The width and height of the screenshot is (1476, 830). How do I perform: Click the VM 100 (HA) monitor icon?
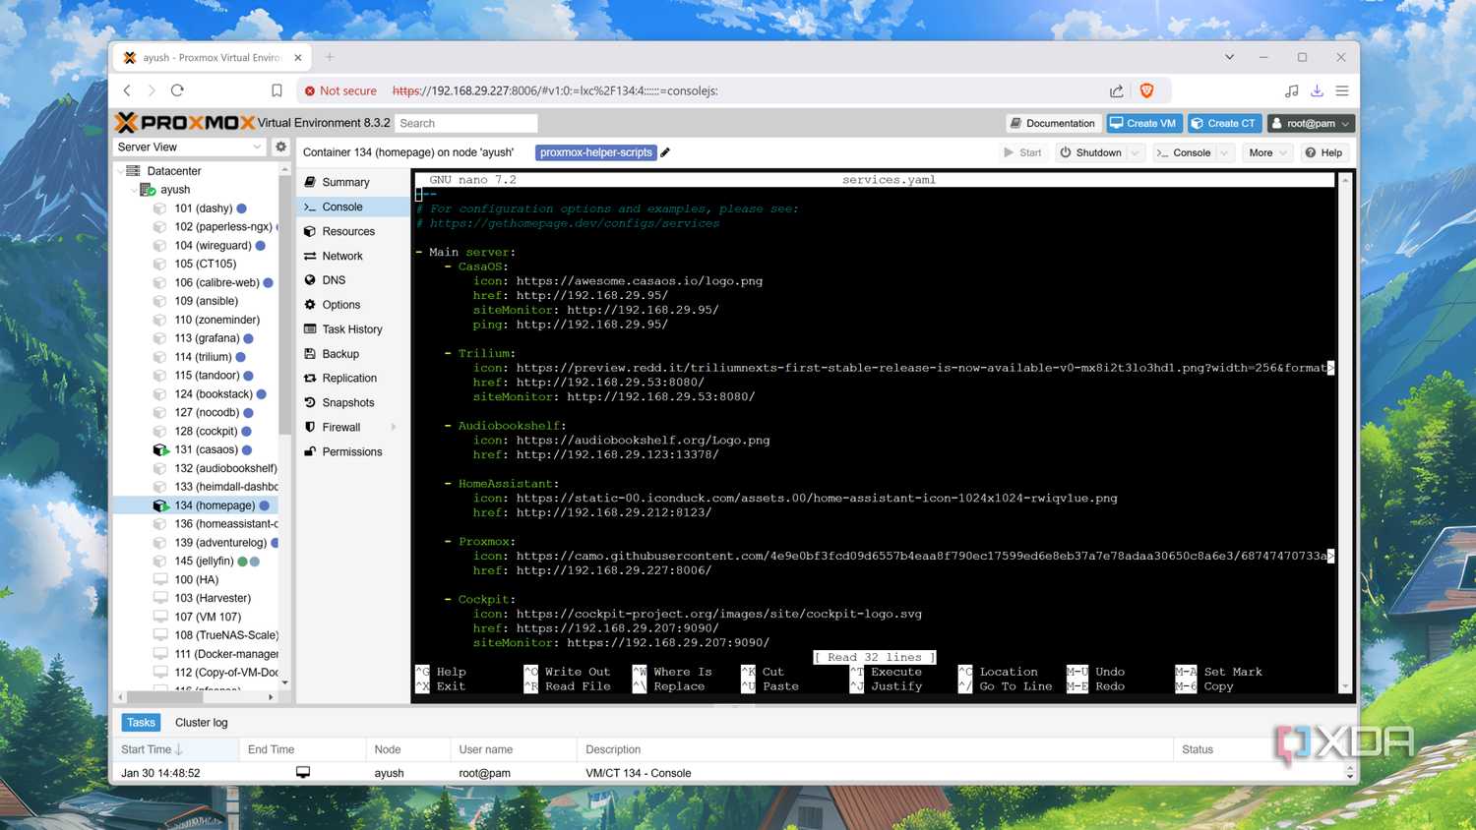[x=160, y=580]
